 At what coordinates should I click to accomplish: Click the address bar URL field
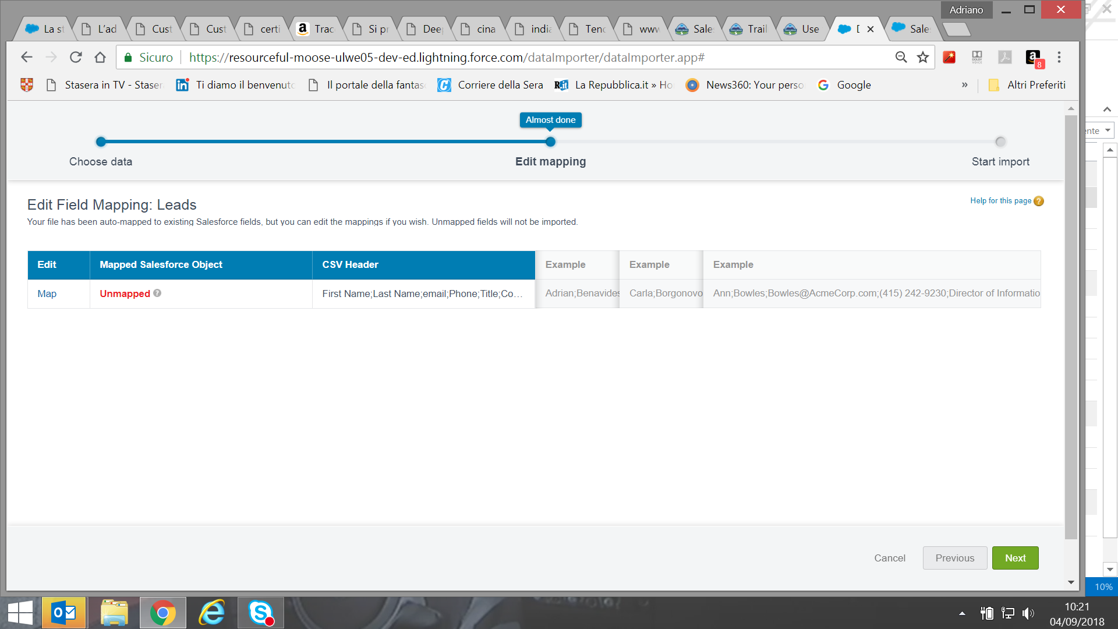coord(447,57)
